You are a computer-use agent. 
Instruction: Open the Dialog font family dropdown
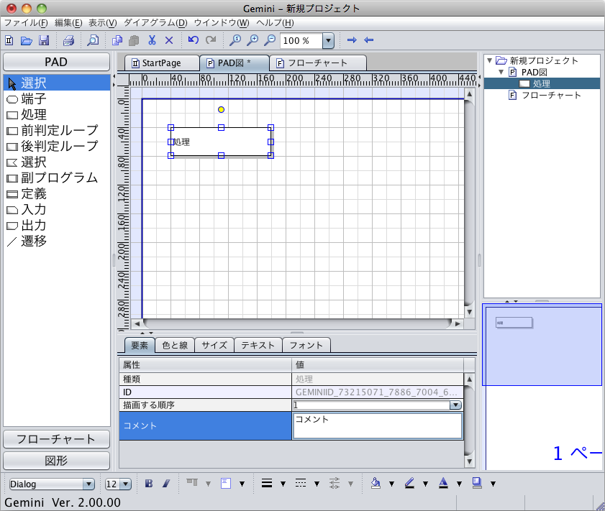(x=88, y=484)
